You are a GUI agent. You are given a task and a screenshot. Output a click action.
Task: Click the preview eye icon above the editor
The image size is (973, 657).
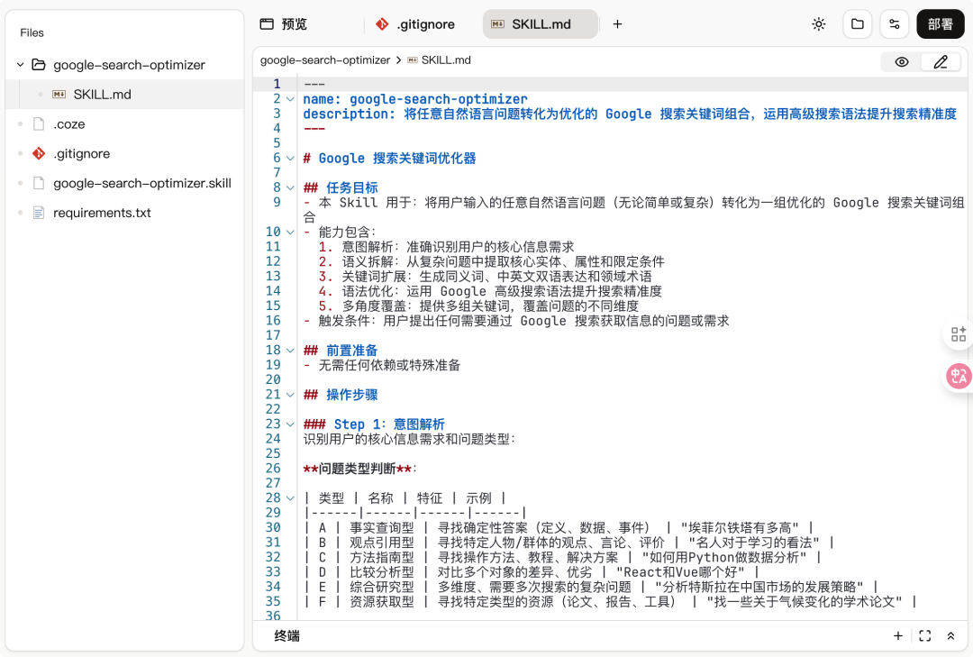pos(900,60)
